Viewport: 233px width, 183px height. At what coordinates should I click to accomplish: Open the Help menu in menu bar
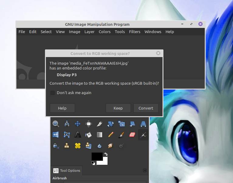point(170,32)
